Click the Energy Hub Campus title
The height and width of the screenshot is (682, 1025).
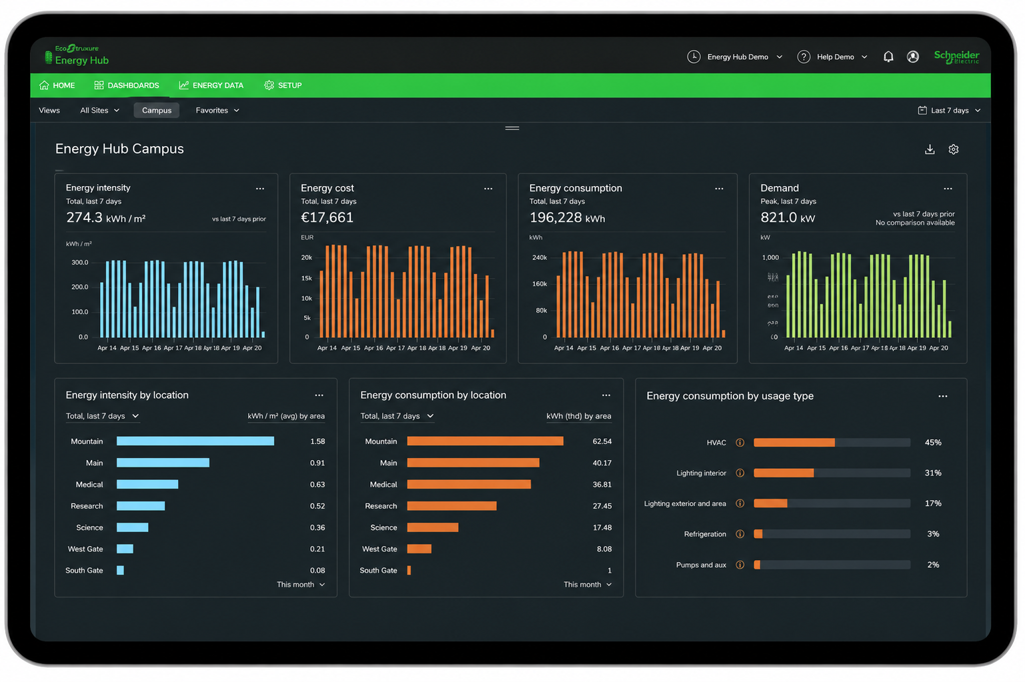[x=119, y=149]
